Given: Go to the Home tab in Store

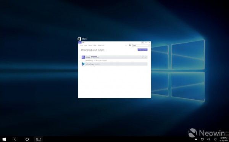Looking at the screenshot, I should (x=81, y=45).
